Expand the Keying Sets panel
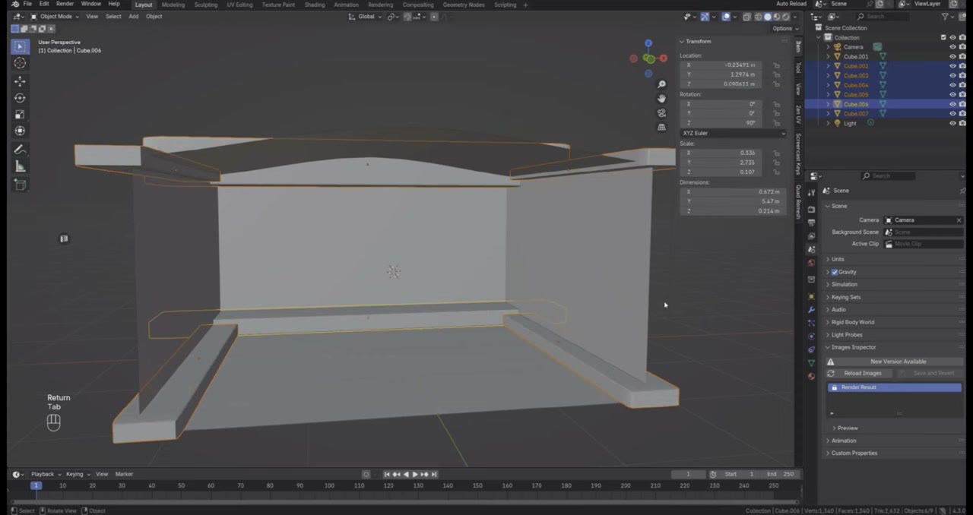973x515 pixels. coord(845,297)
